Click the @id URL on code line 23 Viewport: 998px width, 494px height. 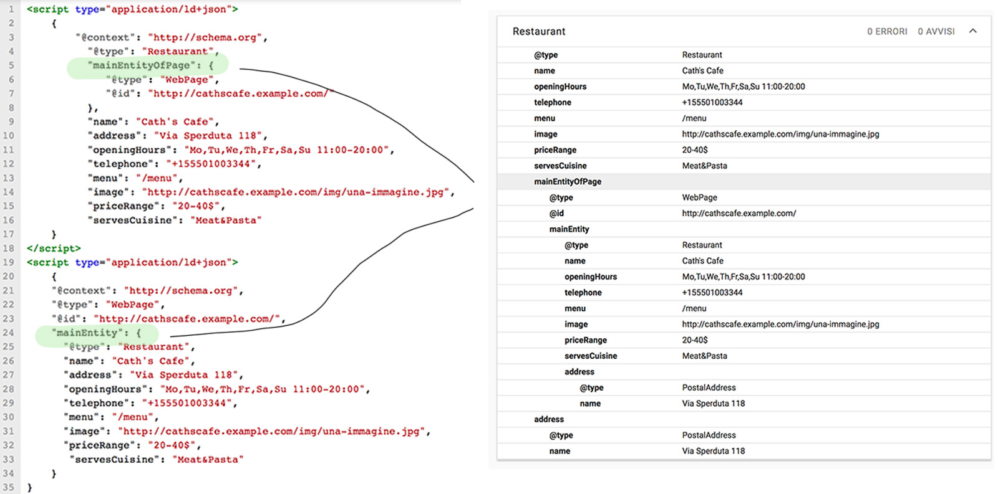pos(187,319)
